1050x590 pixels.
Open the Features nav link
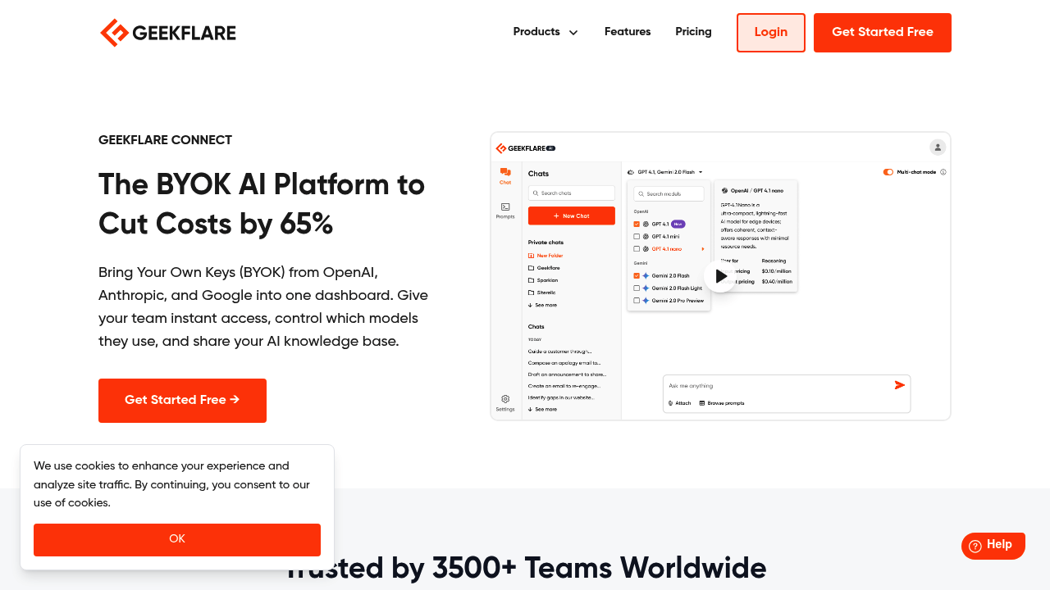point(628,32)
